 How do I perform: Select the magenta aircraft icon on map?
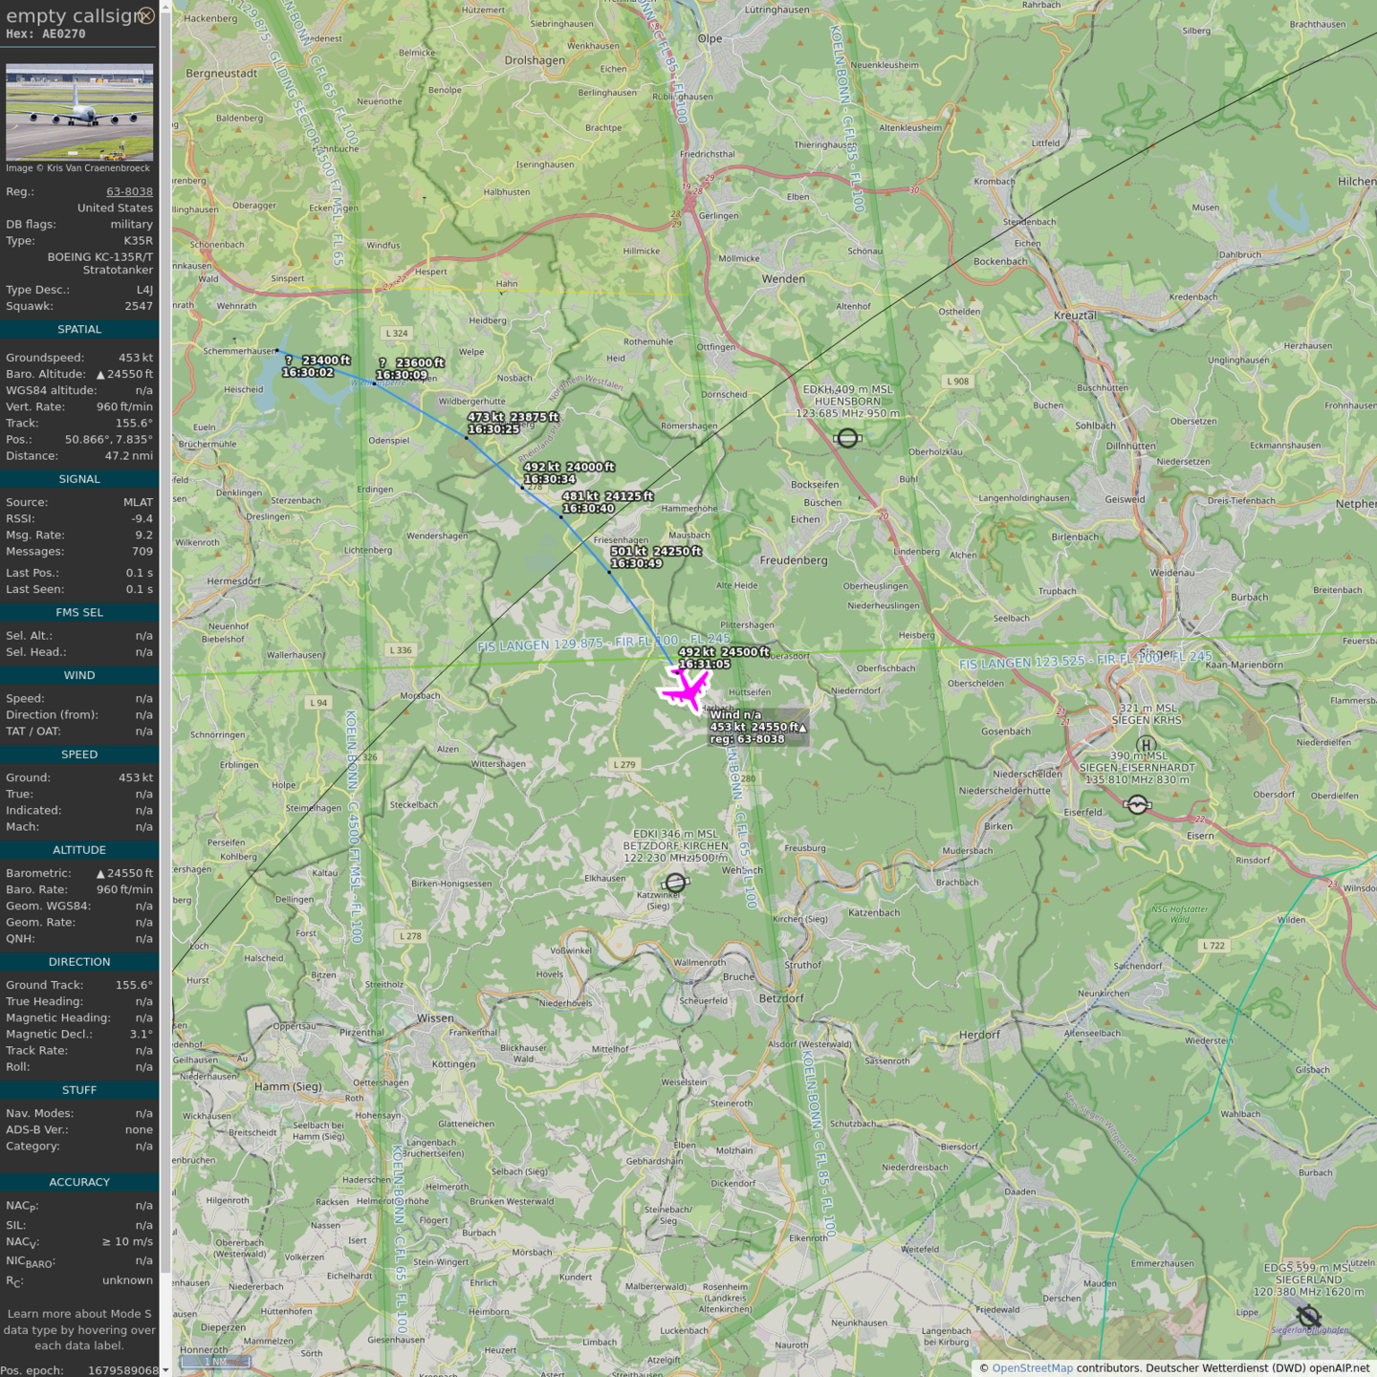pos(685,689)
